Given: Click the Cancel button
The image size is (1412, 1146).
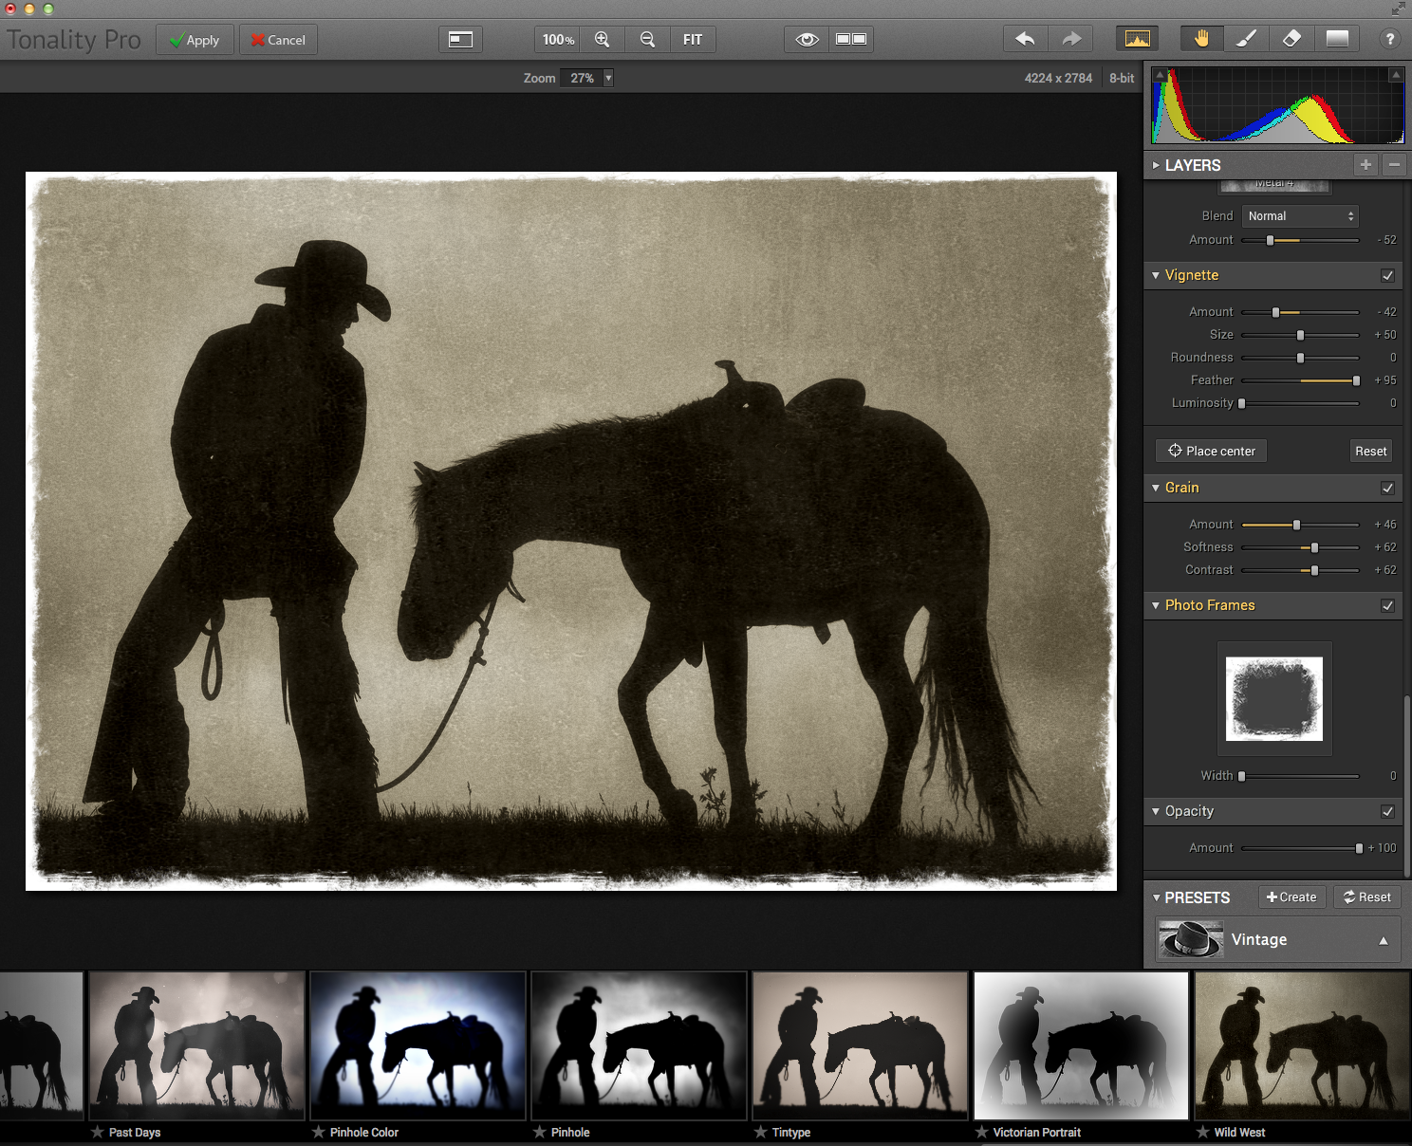Looking at the screenshot, I should point(278,40).
